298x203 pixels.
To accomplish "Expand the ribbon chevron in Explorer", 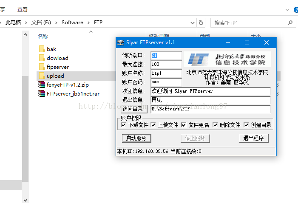I will (x=287, y=10).
